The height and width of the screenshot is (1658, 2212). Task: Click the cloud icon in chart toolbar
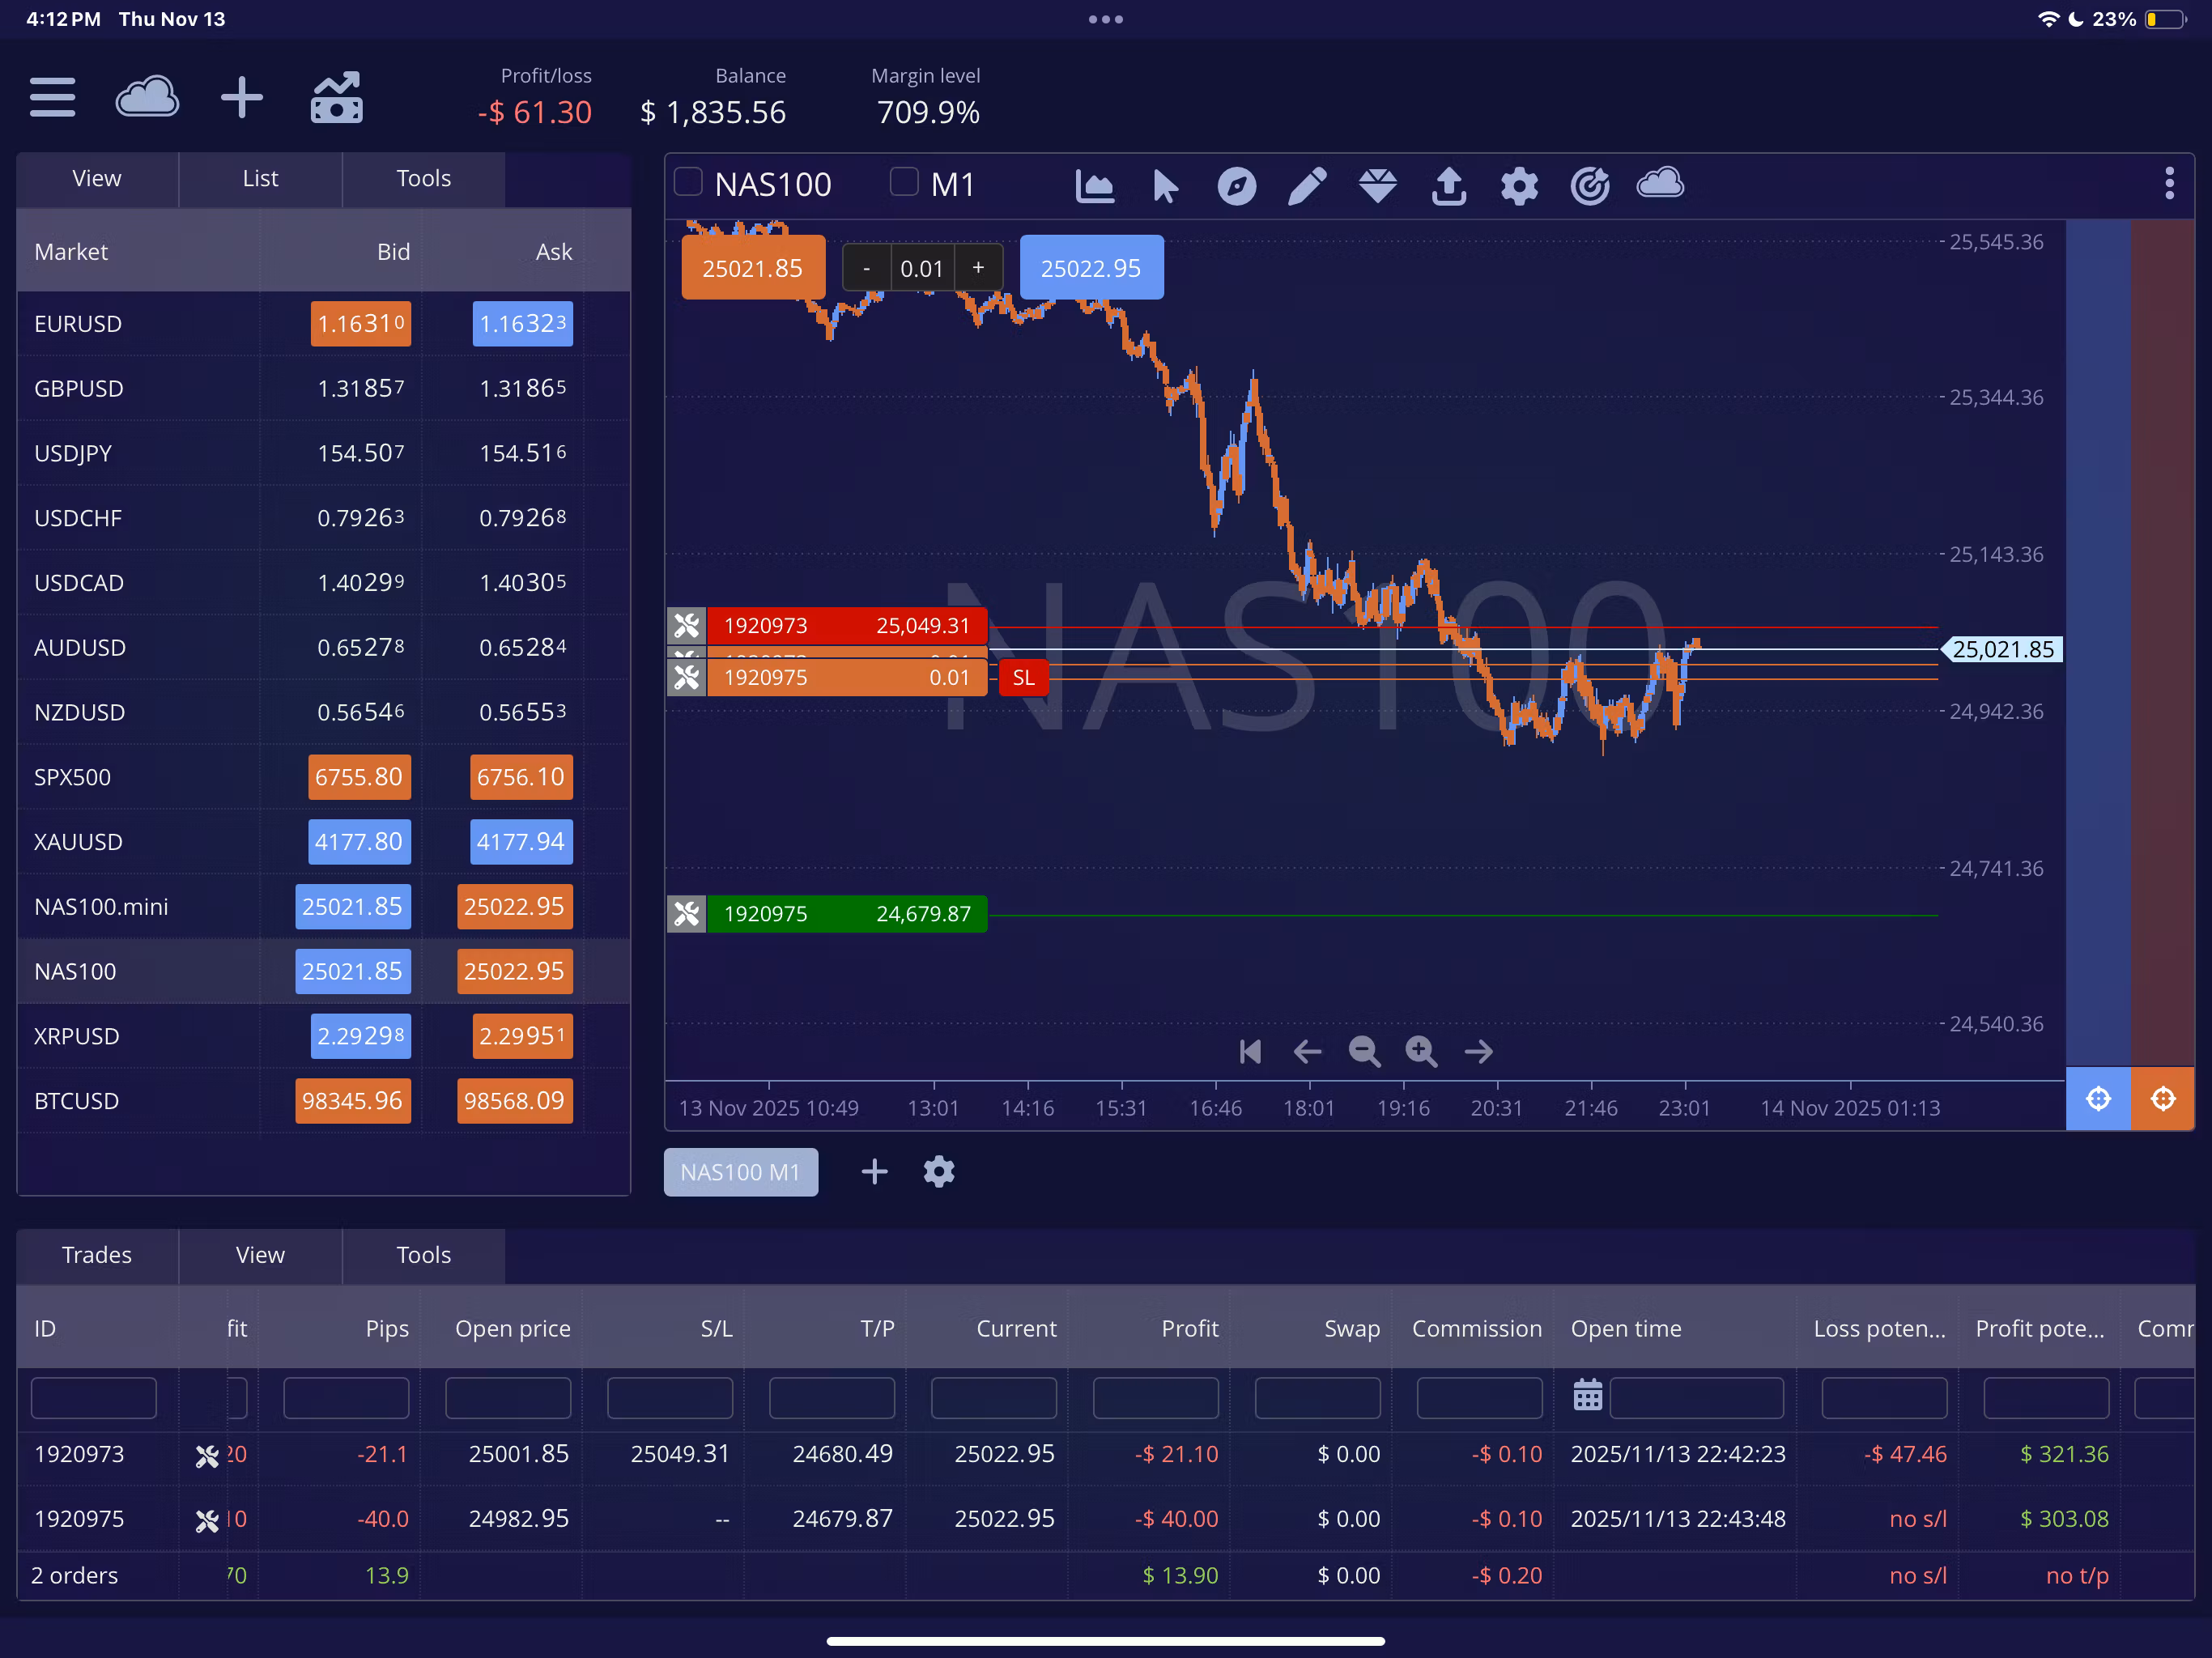pyautogui.click(x=1660, y=184)
